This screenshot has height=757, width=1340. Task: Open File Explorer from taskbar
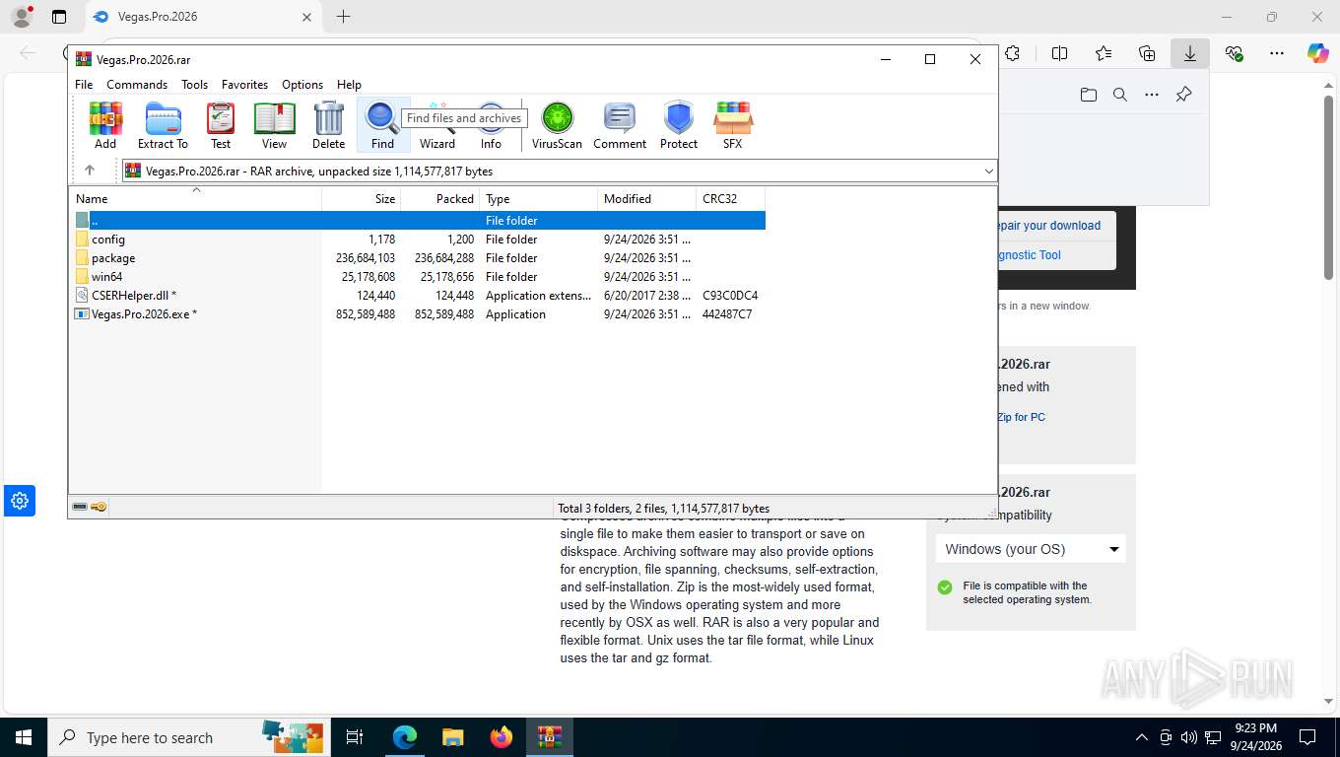pos(452,737)
